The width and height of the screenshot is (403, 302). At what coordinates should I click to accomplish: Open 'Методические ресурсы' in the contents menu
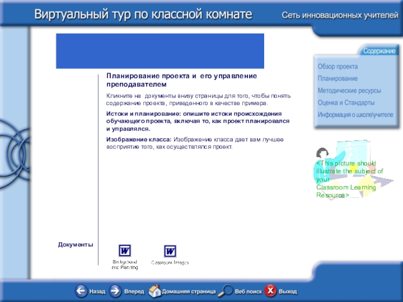[x=349, y=91]
